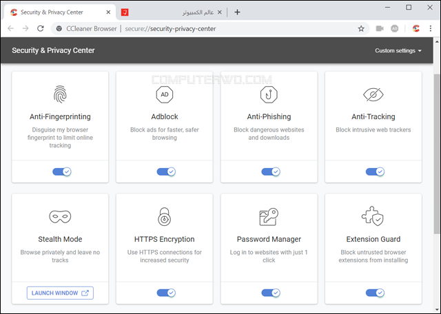Turn off the Anti-Tracking switch
The width and height of the screenshot is (441, 314).
coord(375,171)
